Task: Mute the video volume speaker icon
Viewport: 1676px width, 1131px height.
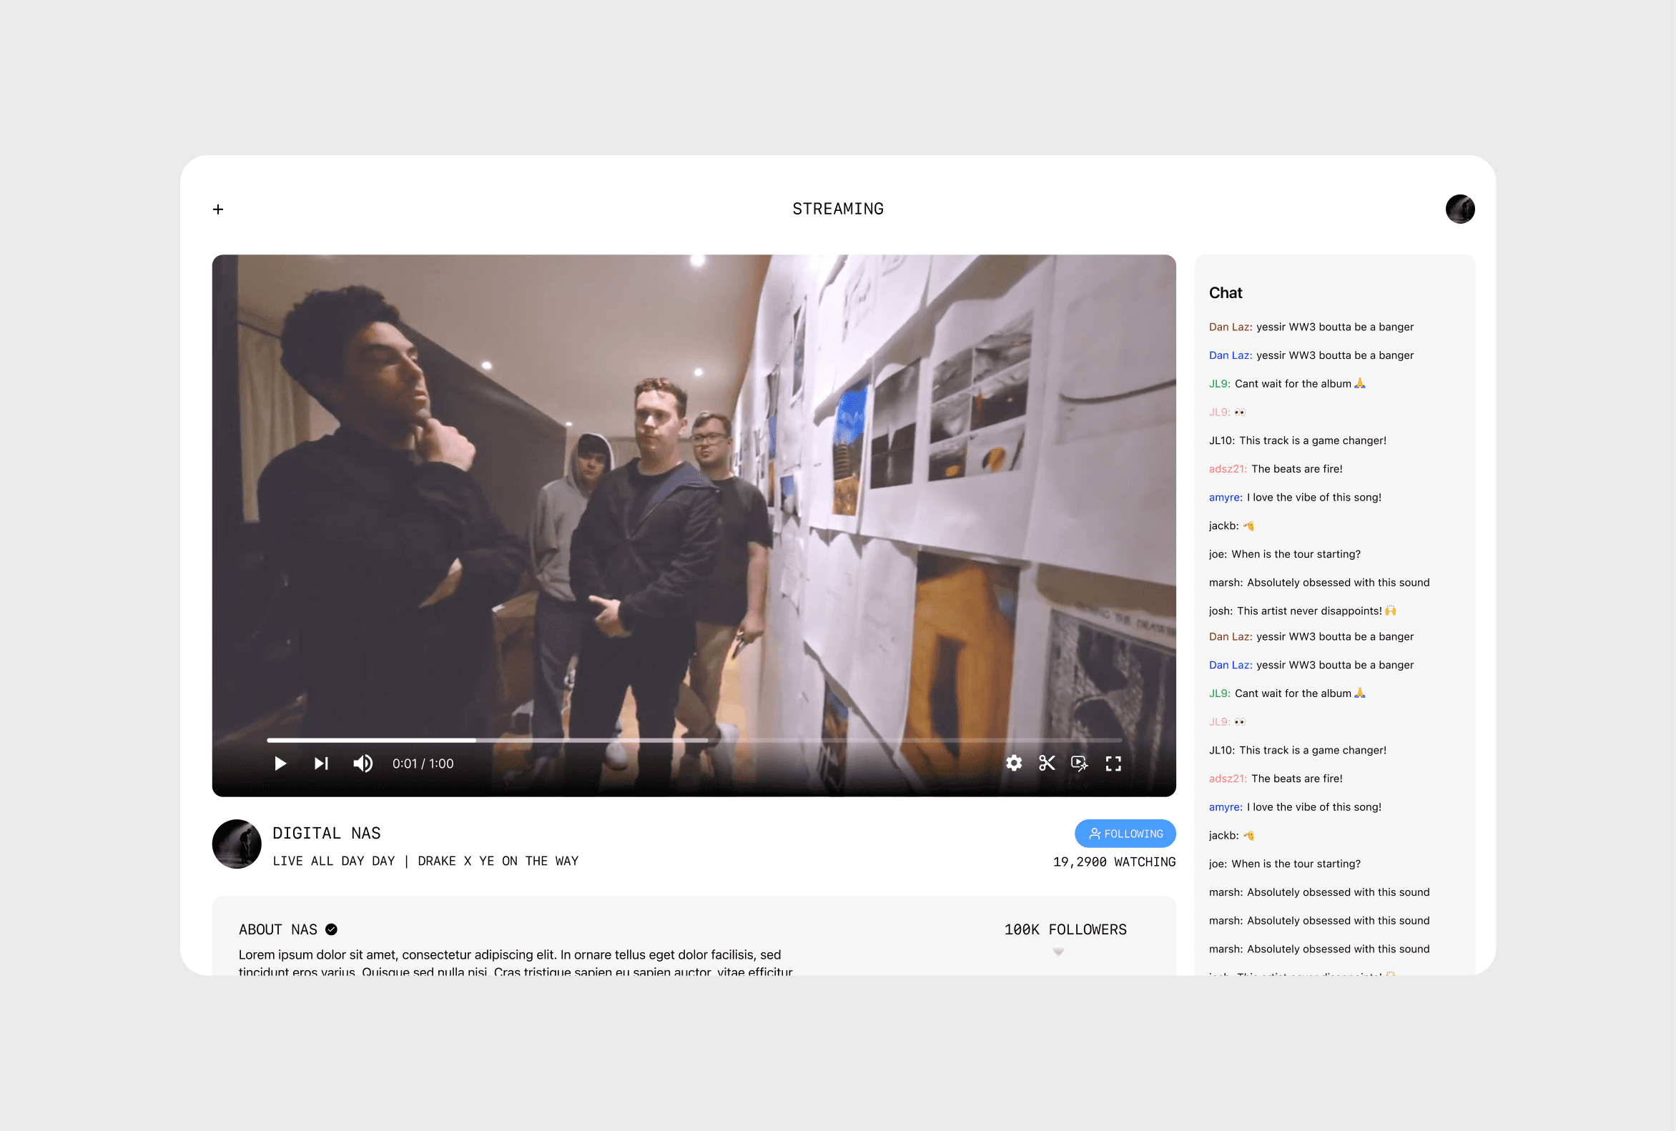Action: coord(363,764)
